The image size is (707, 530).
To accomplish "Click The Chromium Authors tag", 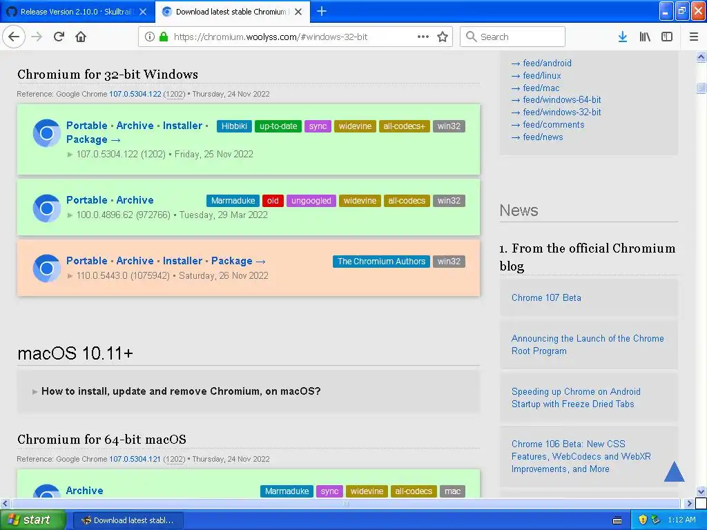I will click(381, 262).
